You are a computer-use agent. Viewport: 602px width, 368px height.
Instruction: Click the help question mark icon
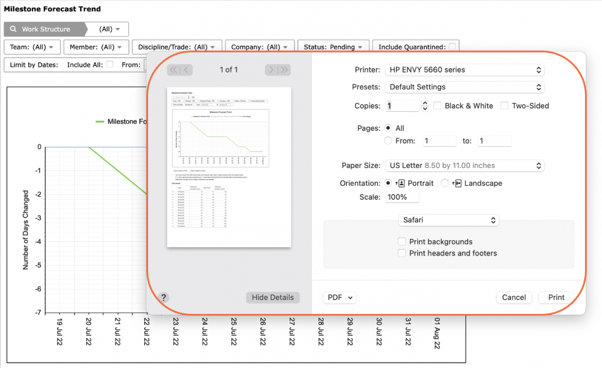pos(164,297)
